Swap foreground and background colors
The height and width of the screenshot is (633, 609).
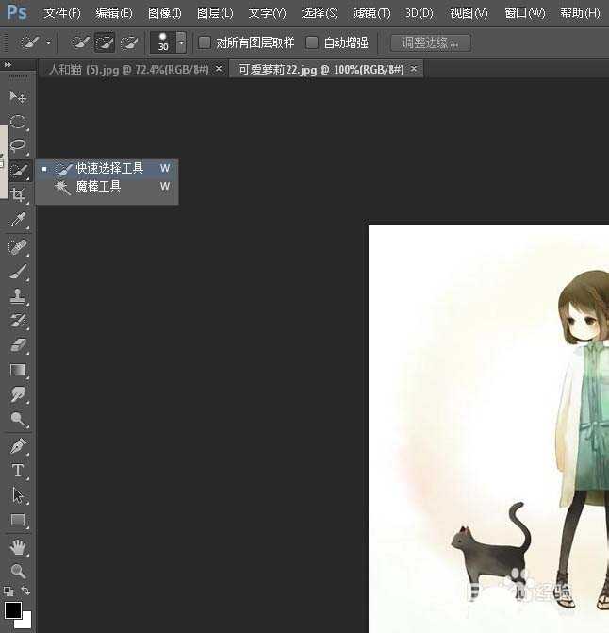click(x=26, y=591)
